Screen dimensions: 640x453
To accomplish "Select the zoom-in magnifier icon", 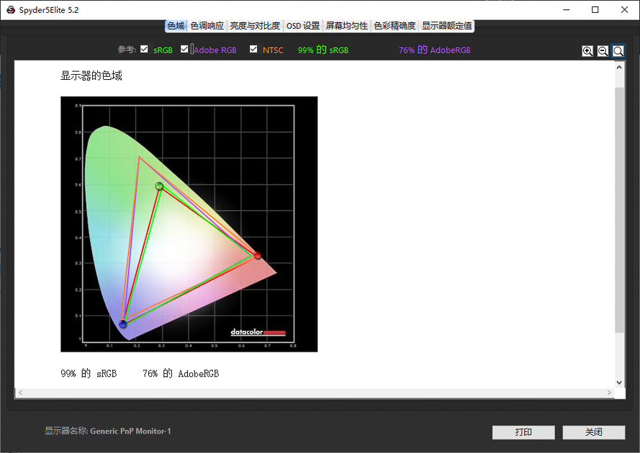I will pos(587,51).
